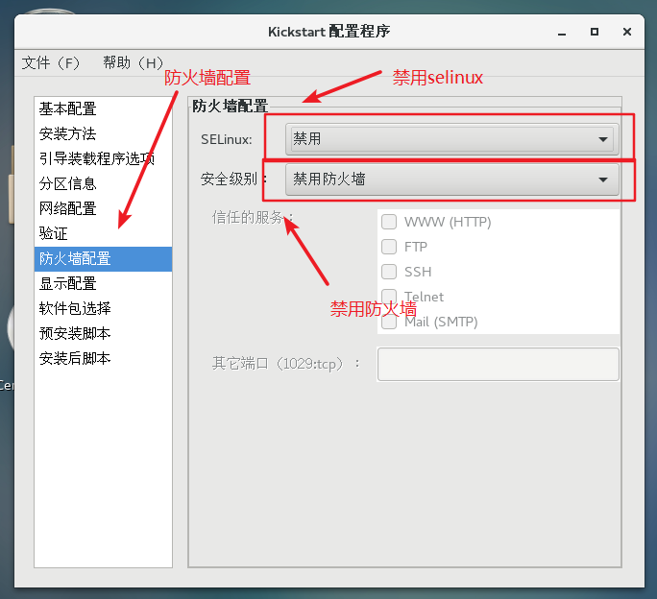Viewport: 657px width, 599px height.
Task: Toggle the Mail (SMTP) checkbox
Action: click(x=389, y=322)
